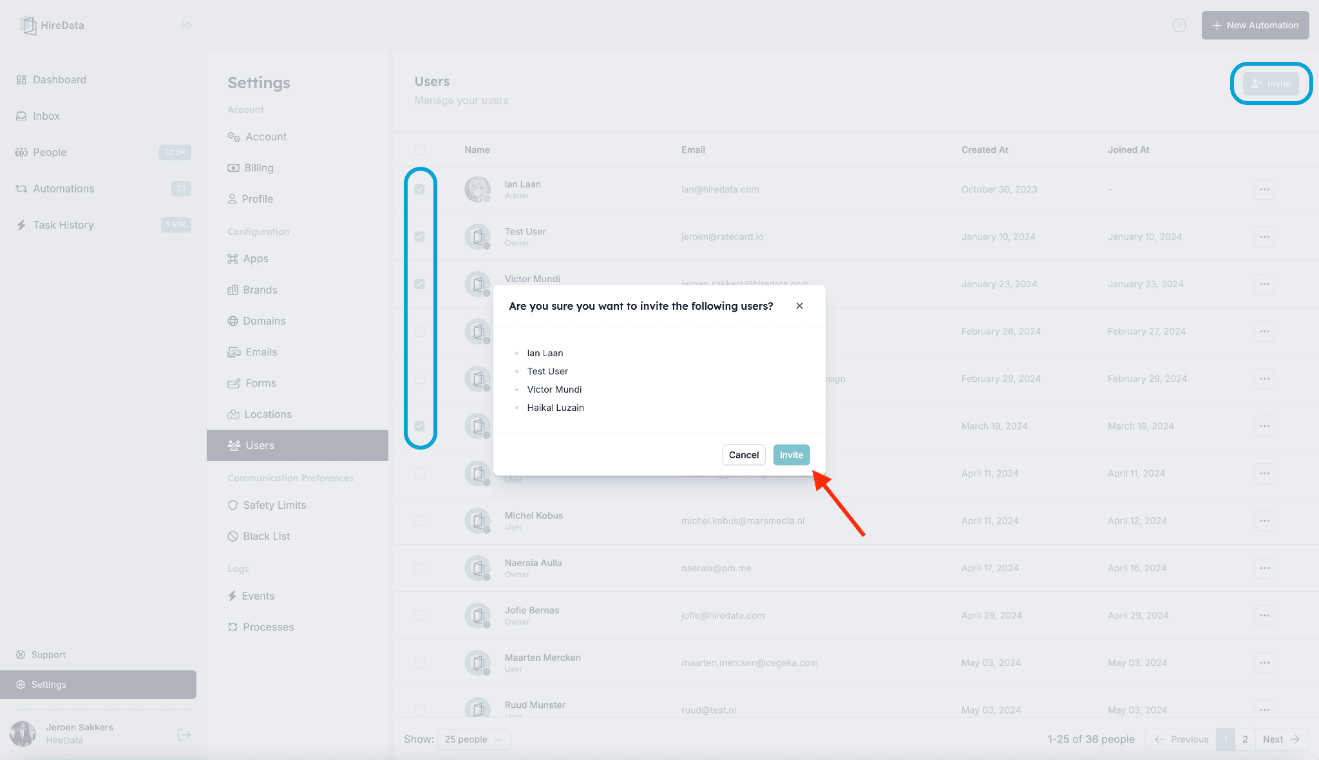The height and width of the screenshot is (760, 1319).
Task: Open more options for Ian Laan
Action: 1265,189
